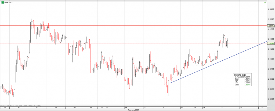Click the 1.30000 price axis level
The image size is (275, 111).
click(x=271, y=99)
